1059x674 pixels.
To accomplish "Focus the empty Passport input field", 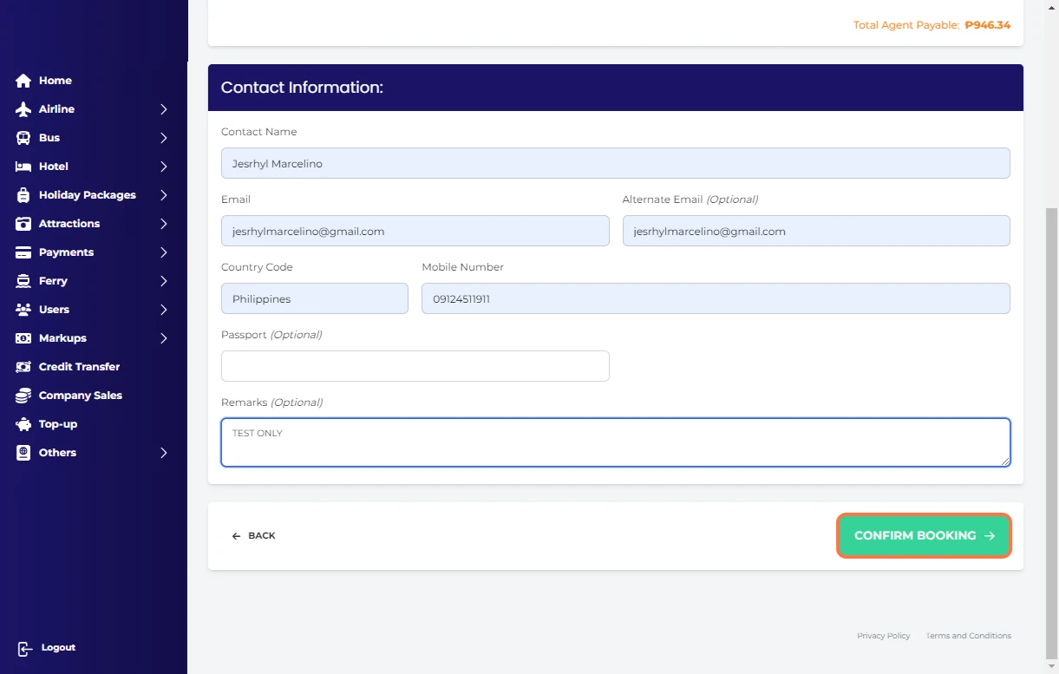I will click(415, 366).
